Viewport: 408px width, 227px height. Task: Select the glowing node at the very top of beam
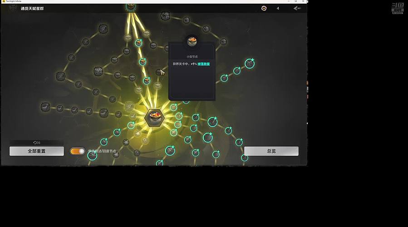click(x=131, y=6)
